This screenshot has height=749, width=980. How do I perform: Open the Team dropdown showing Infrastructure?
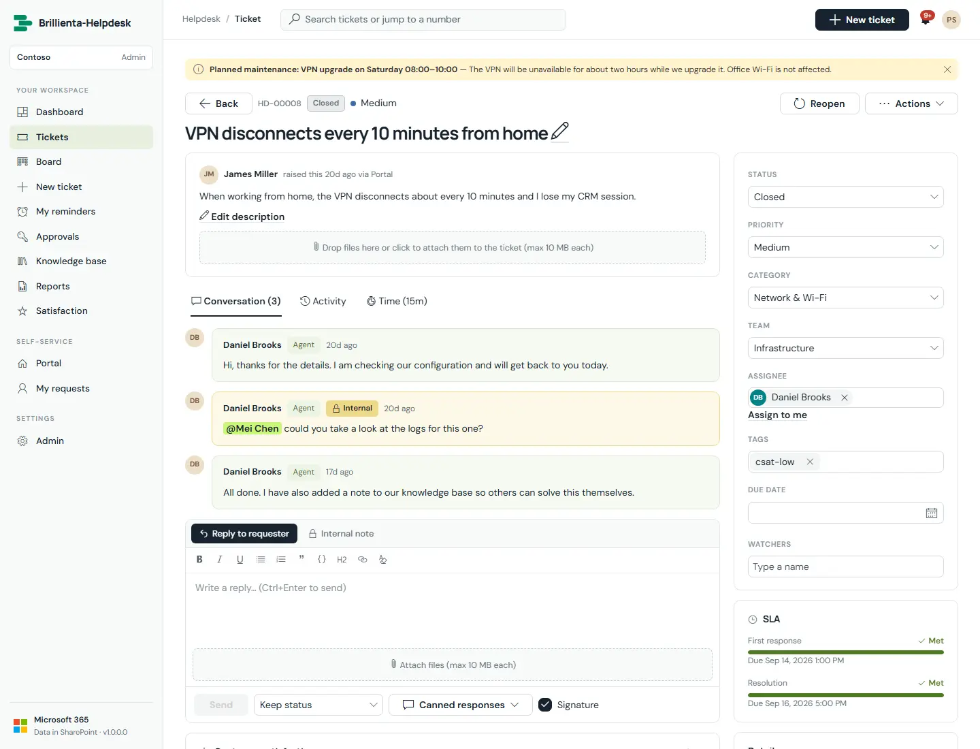click(845, 348)
